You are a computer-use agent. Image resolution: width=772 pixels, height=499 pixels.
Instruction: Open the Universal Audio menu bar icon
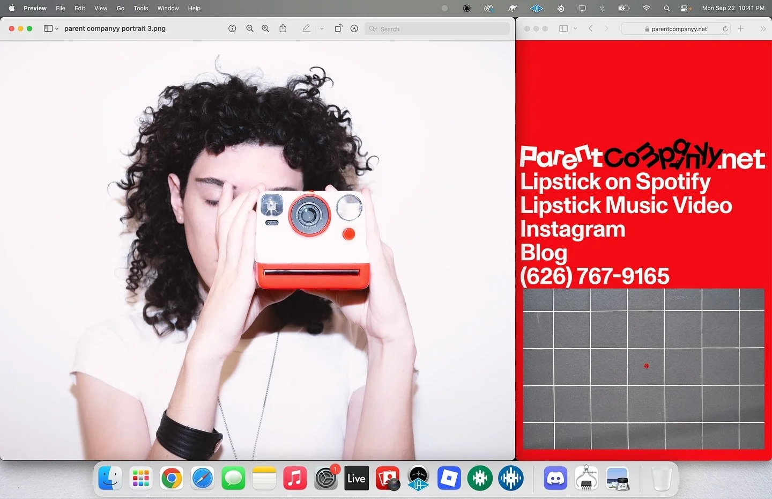click(x=537, y=8)
